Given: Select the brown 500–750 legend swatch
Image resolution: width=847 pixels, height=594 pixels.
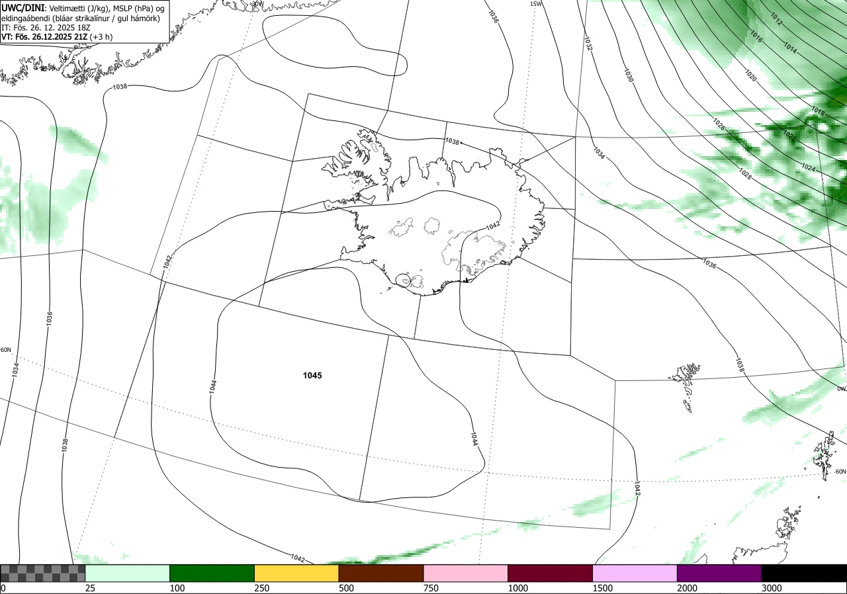Looking at the screenshot, I should click(381, 573).
